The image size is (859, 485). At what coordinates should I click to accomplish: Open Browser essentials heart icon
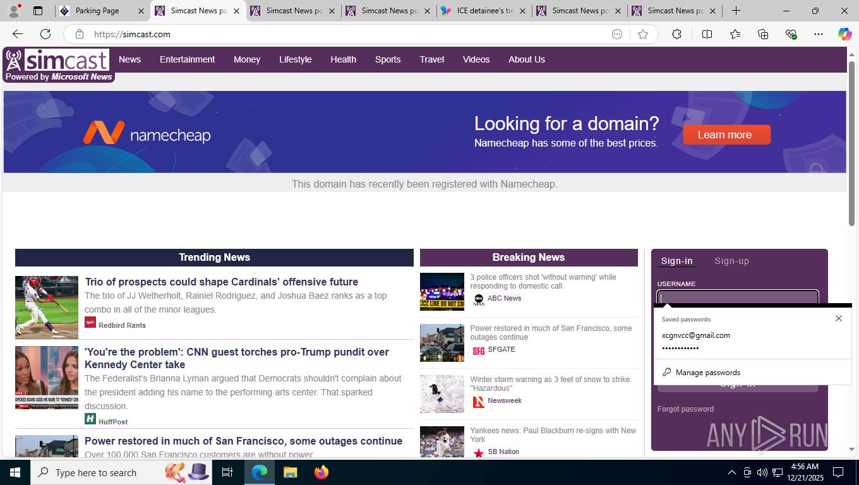[x=791, y=34]
